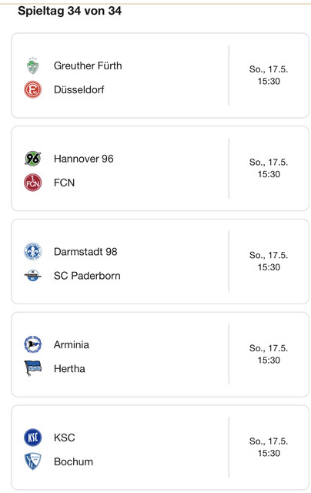Click the Hertha team name

click(x=69, y=368)
